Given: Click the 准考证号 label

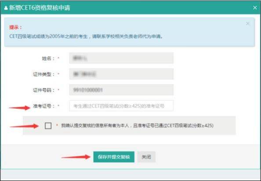Looking at the screenshot, I should coord(44,106).
